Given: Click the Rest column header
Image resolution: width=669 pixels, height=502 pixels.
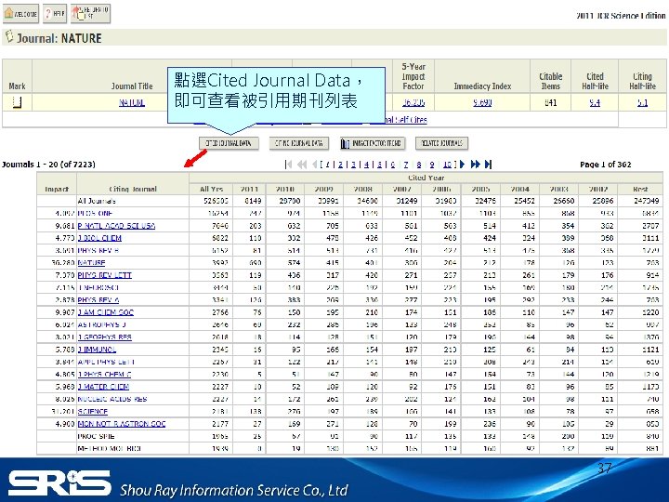Looking at the screenshot, I should 640,189.
